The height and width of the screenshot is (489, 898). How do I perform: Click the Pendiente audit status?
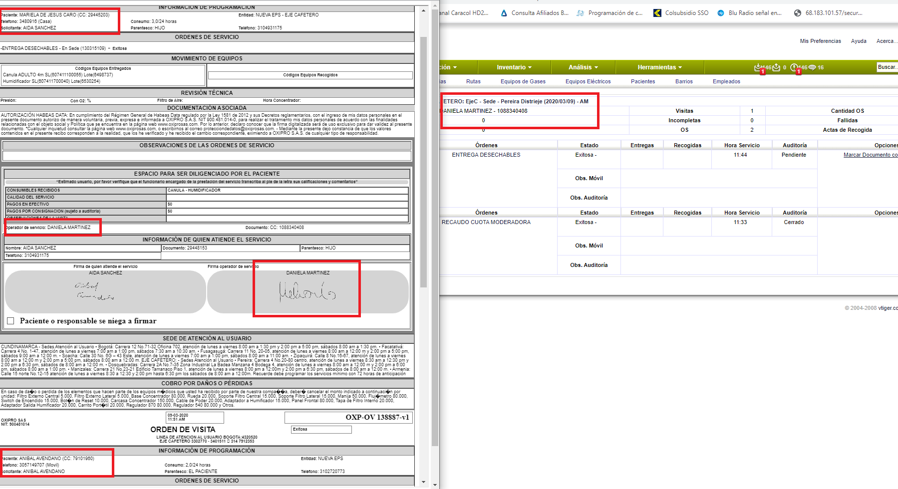coord(794,155)
